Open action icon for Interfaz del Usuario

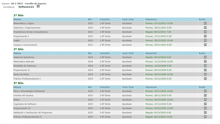205,96
